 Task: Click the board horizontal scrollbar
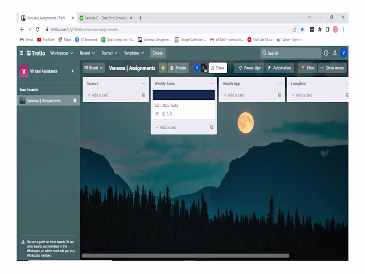[185, 256]
